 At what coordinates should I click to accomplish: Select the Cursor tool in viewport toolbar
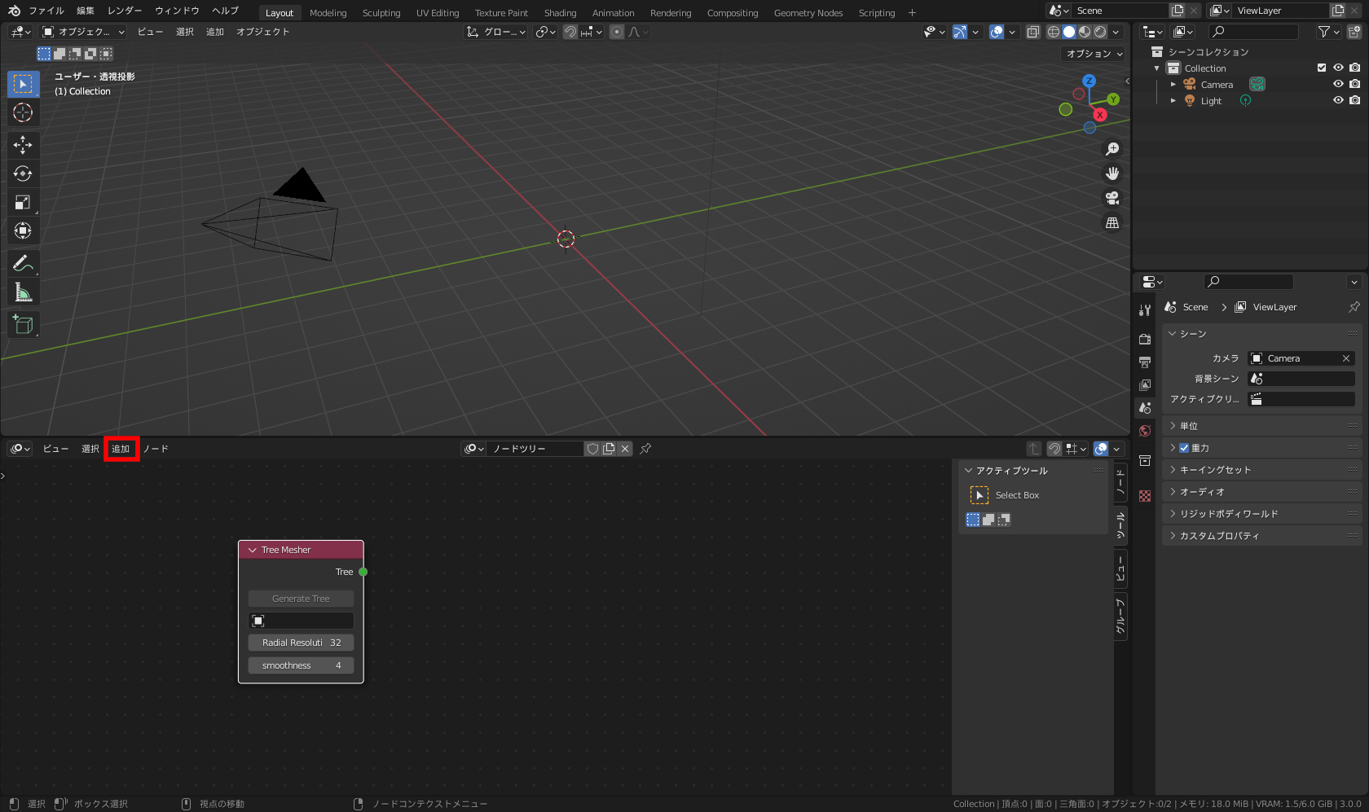pyautogui.click(x=23, y=112)
